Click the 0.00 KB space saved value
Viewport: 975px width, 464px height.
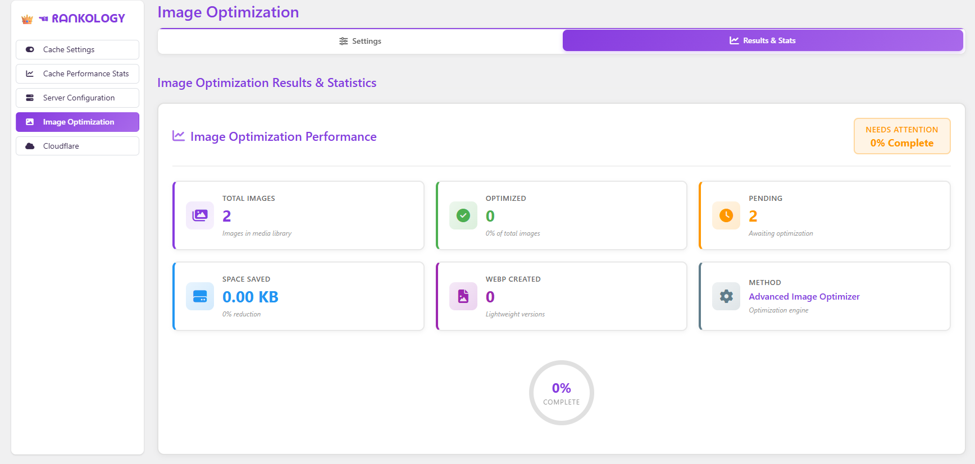[x=250, y=297]
